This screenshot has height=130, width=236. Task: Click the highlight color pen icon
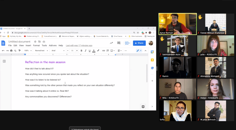click(x=98, y=51)
